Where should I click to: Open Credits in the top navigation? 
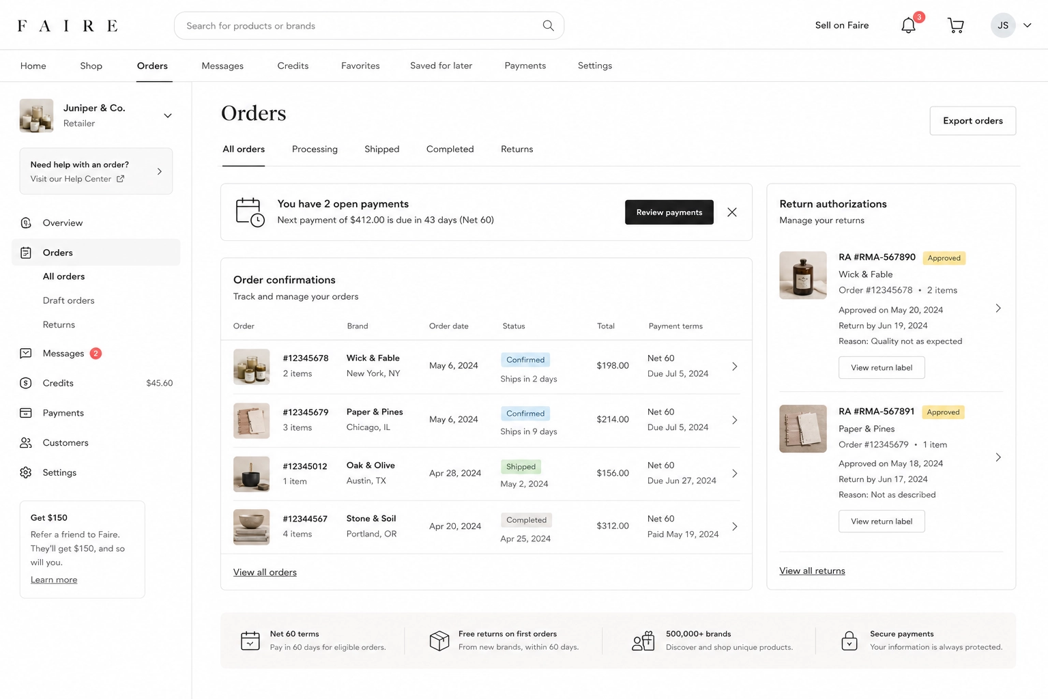click(x=293, y=66)
